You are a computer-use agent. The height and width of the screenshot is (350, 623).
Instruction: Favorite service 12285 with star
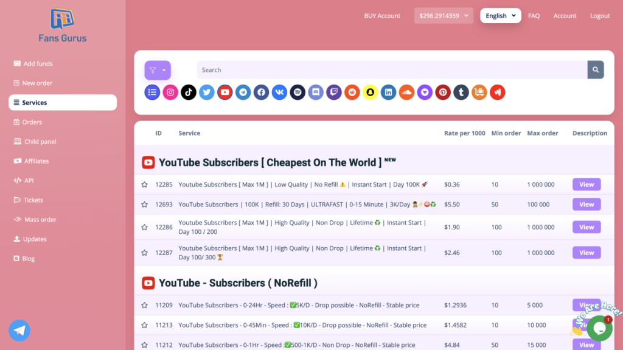point(145,184)
